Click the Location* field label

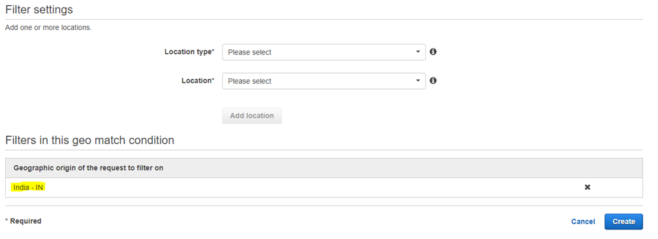click(x=198, y=81)
